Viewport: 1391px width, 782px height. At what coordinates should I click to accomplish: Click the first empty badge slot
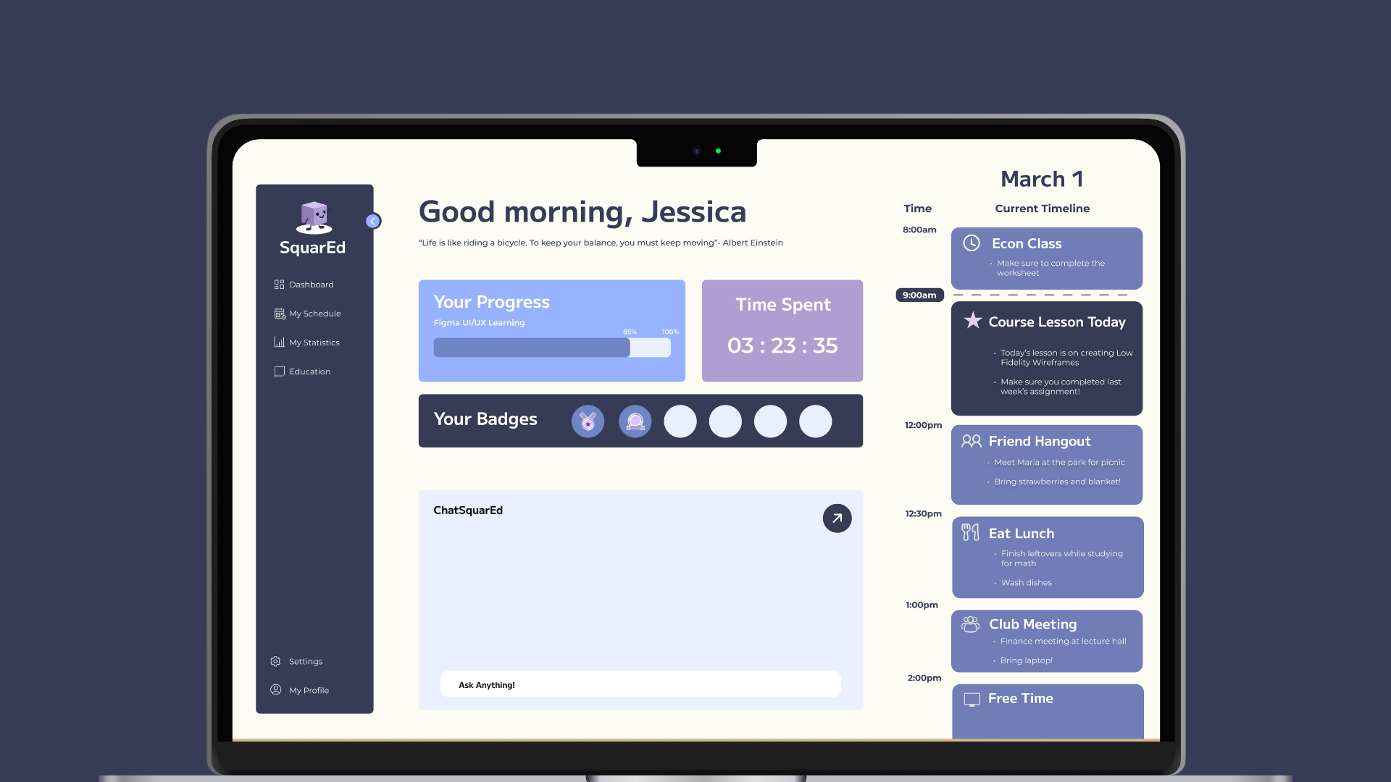pos(680,421)
